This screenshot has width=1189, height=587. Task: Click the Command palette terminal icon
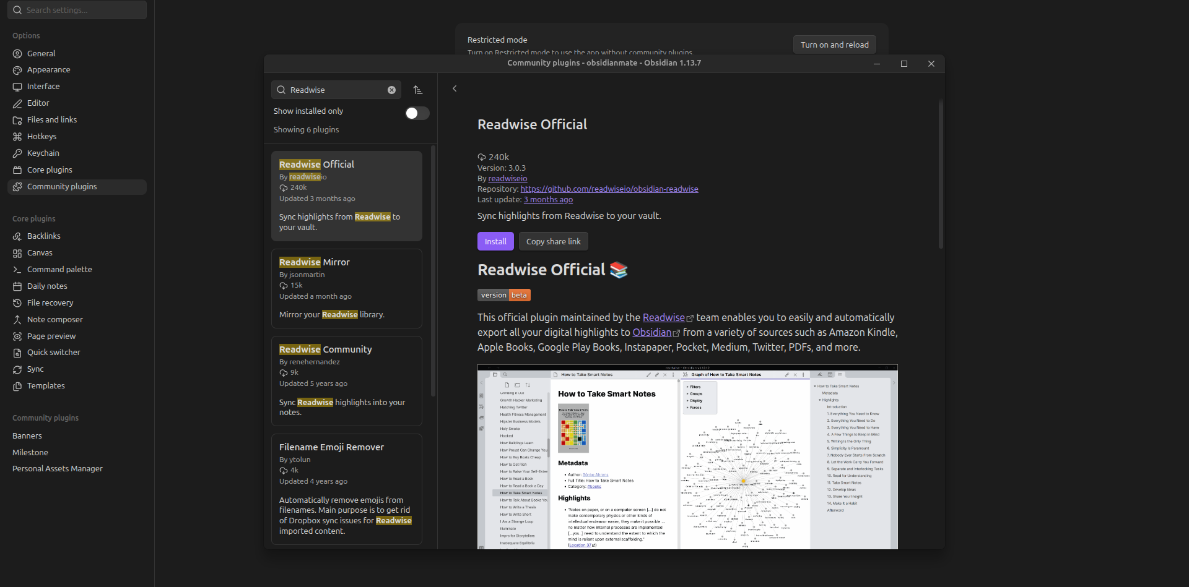(x=17, y=270)
